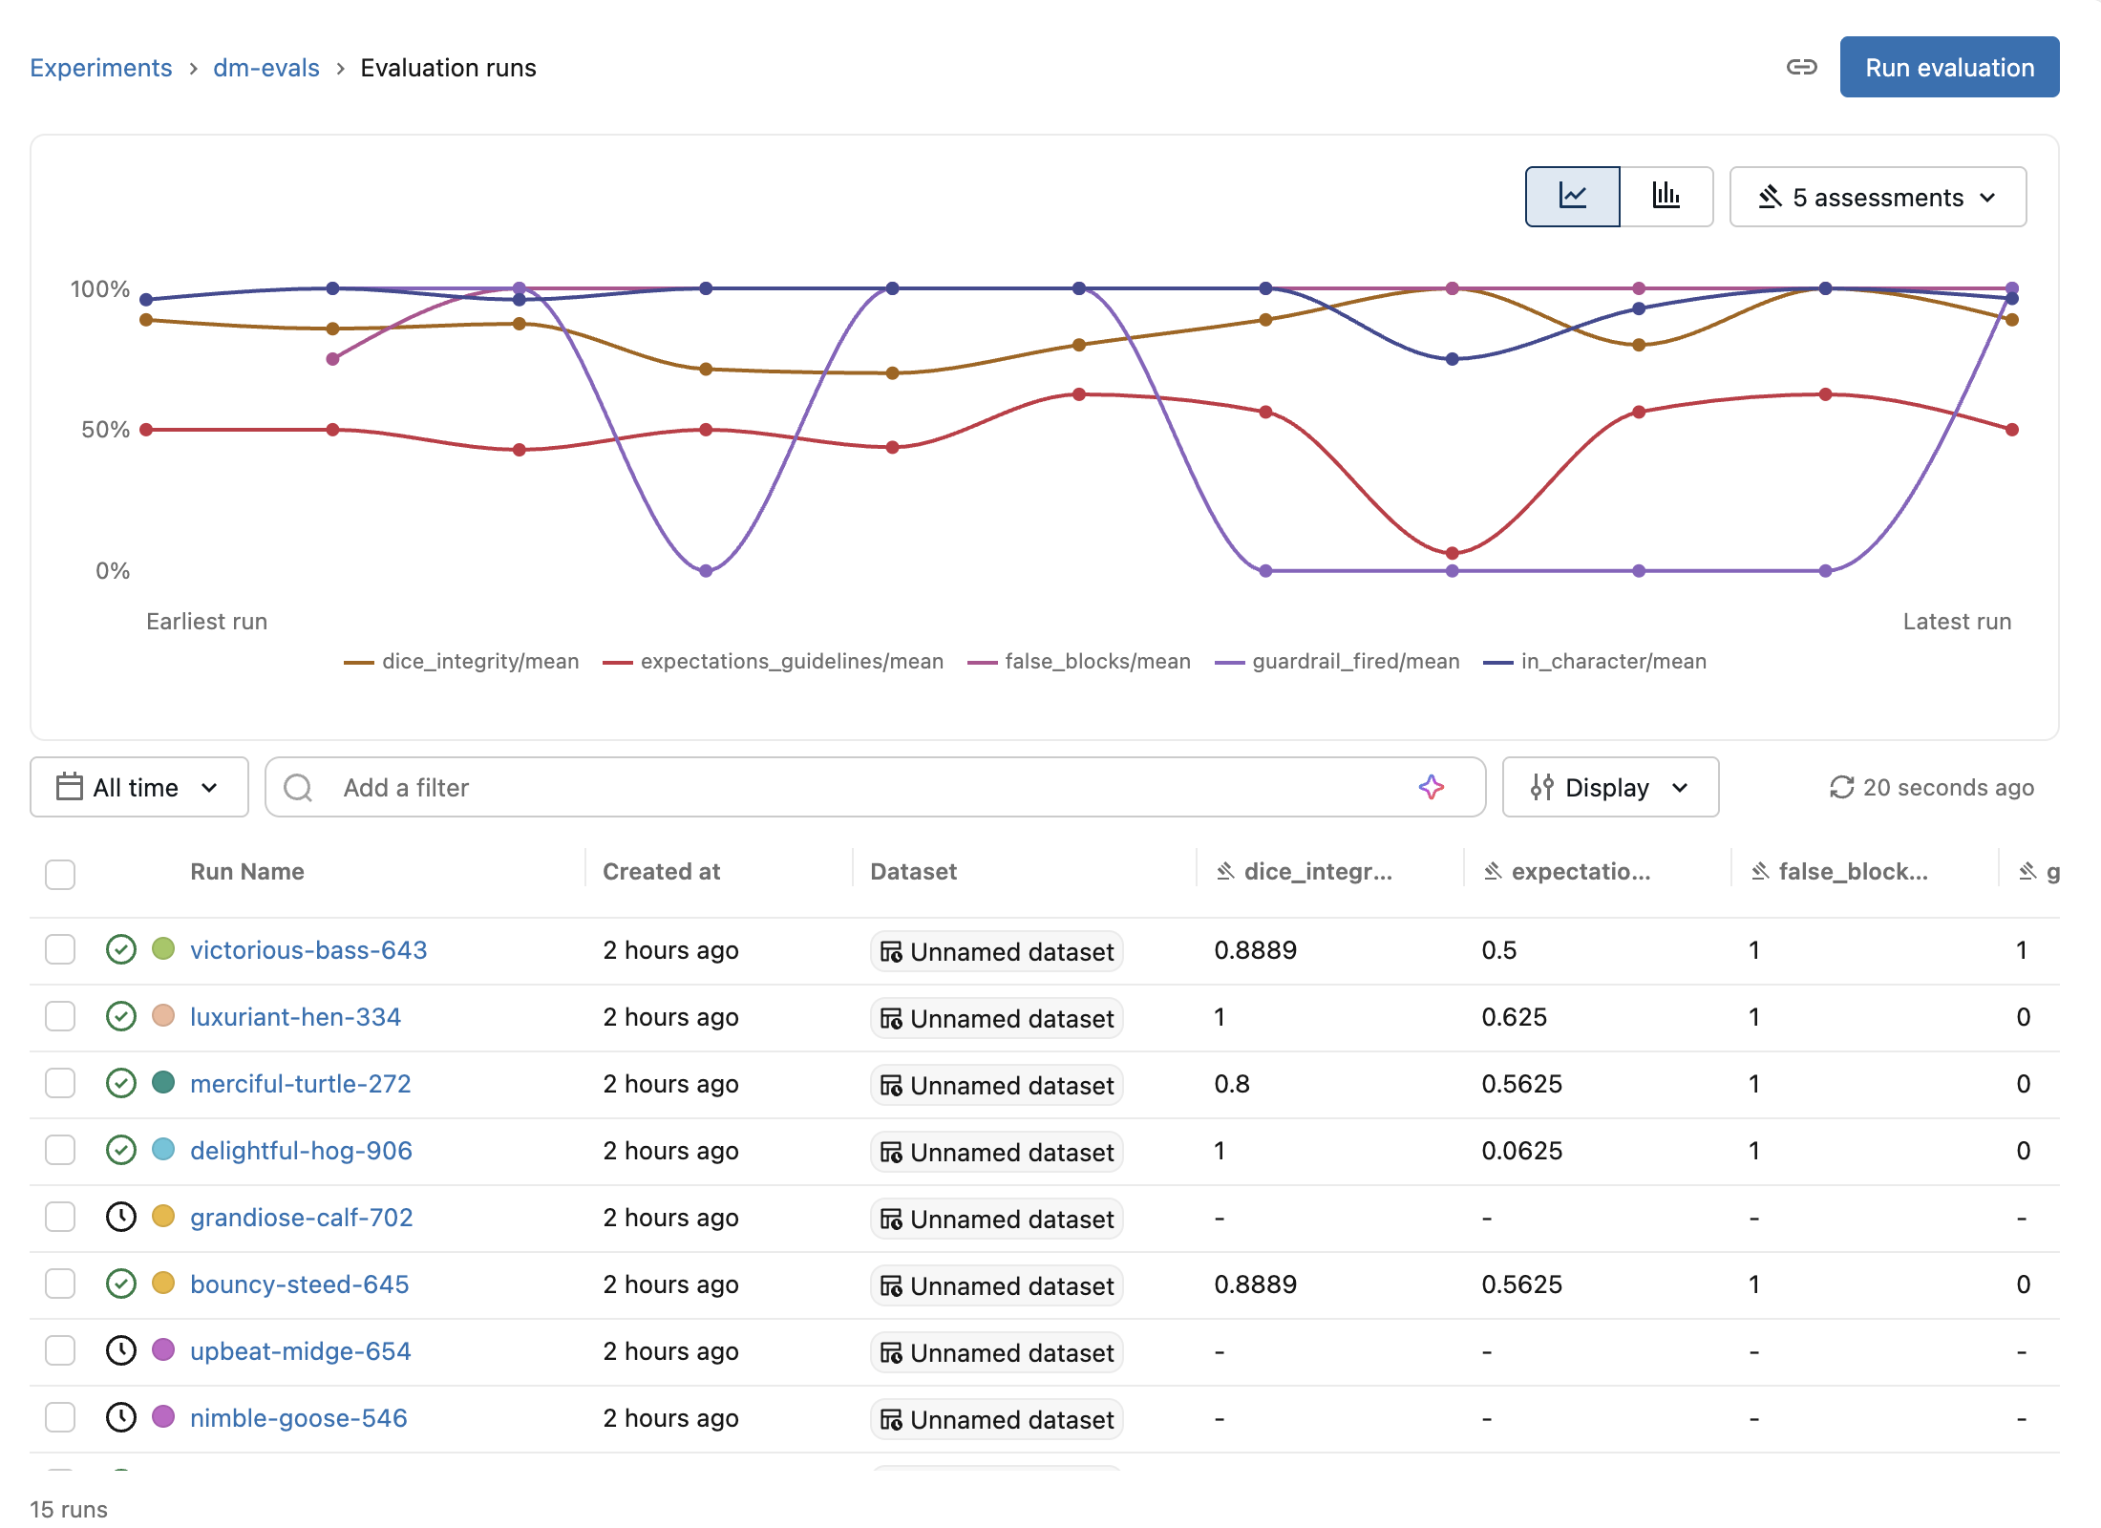Screen dimensions: 2101x1528
Task: Click pending clock icon for nimble-goose-546
Action: click(x=120, y=1417)
